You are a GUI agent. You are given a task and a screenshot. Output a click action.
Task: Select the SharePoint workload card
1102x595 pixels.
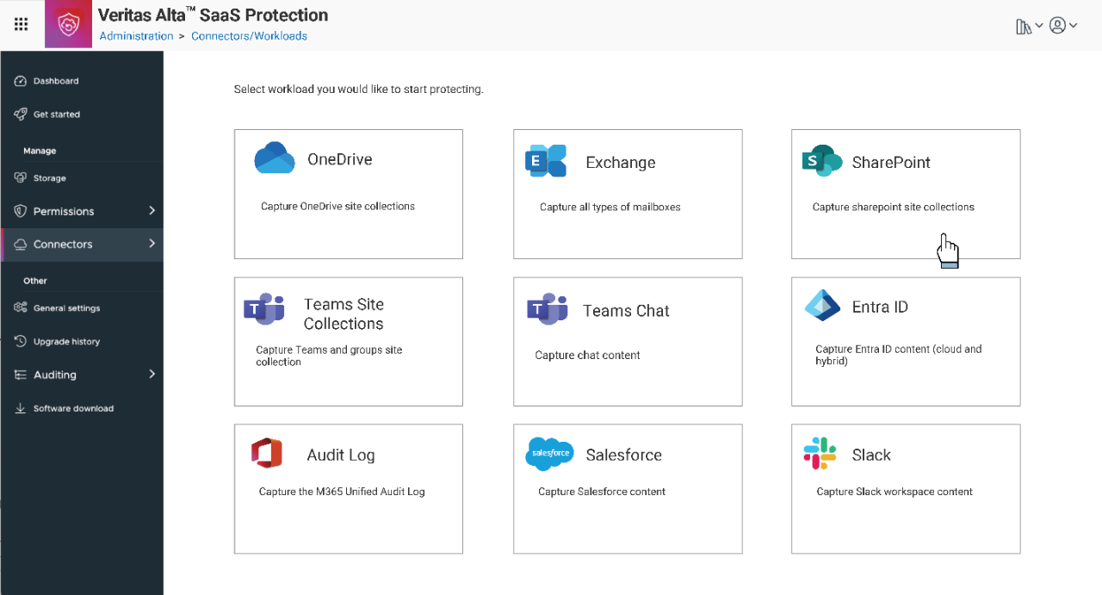pyautogui.click(x=906, y=194)
